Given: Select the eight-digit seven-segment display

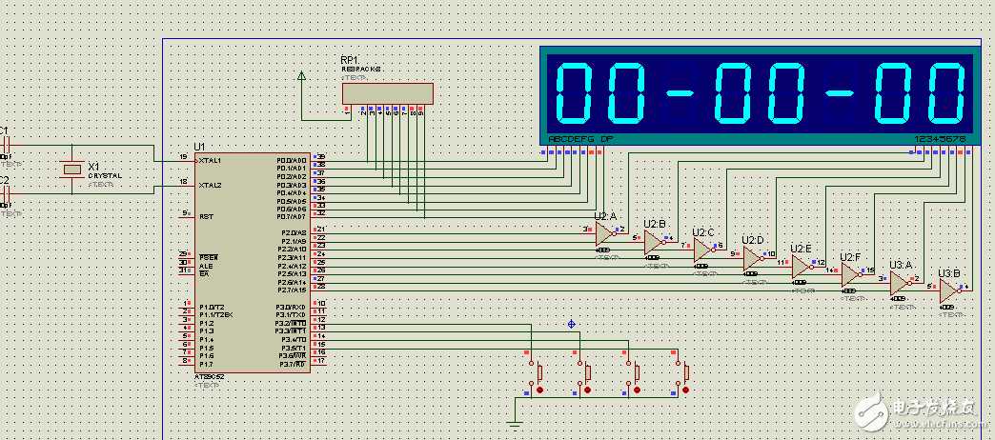Looking at the screenshot, I should click(760, 96).
